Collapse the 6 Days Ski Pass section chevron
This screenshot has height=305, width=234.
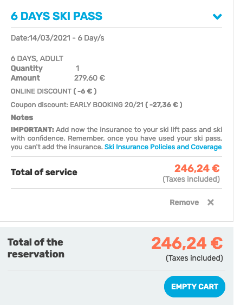point(217,17)
